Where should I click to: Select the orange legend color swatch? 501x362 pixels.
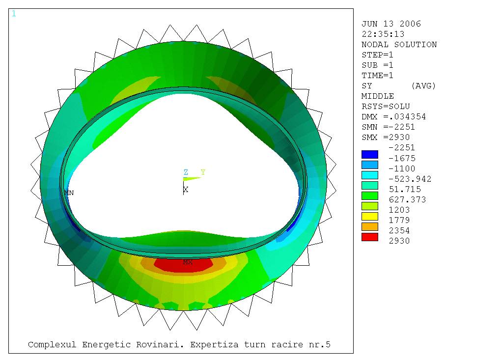[x=369, y=226]
